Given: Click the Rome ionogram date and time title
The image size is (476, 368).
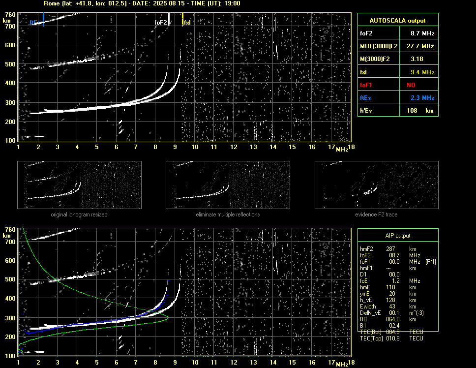Looking at the screenshot, I should tap(142, 3).
